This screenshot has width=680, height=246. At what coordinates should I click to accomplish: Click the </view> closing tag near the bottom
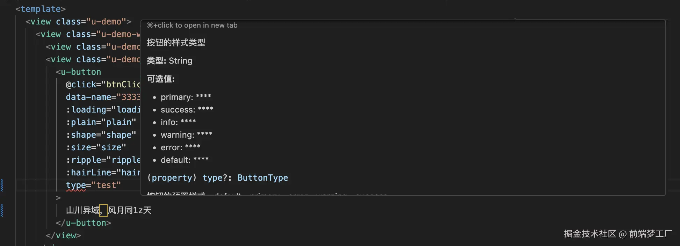click(63, 235)
